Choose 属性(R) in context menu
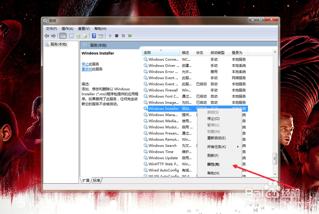The width and height of the screenshot is (319, 214). 219,164
